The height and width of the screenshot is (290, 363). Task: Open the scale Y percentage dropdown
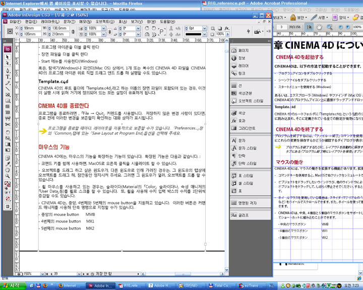104,34
